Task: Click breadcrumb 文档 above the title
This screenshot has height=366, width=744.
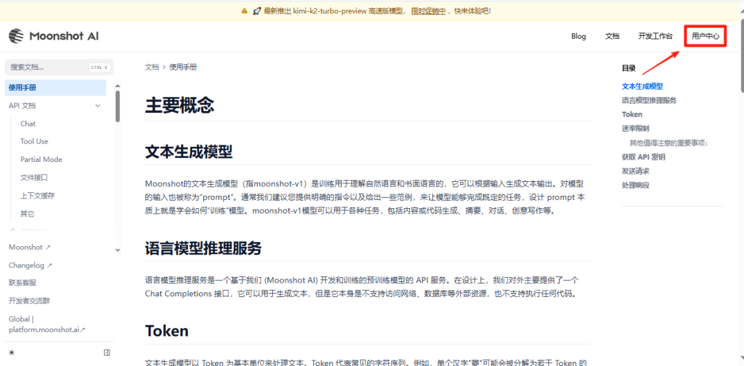Action: [152, 67]
